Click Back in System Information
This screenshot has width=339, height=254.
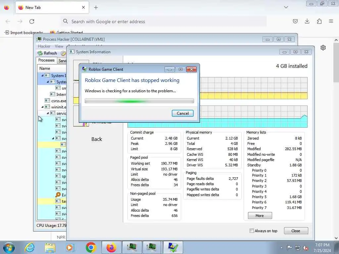coord(97,139)
